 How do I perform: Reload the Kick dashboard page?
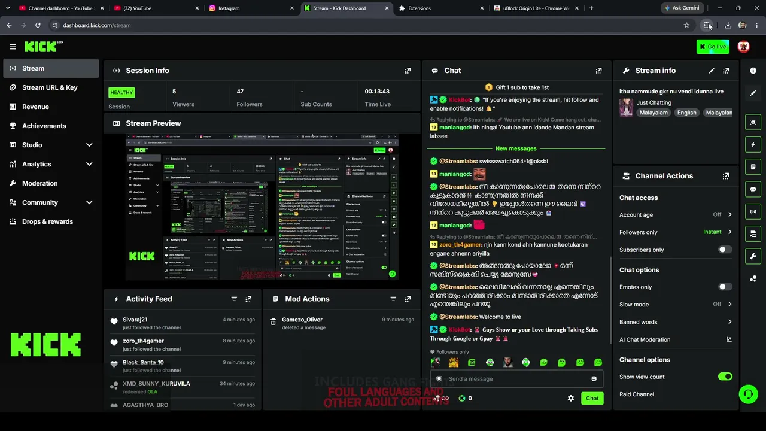(38, 25)
